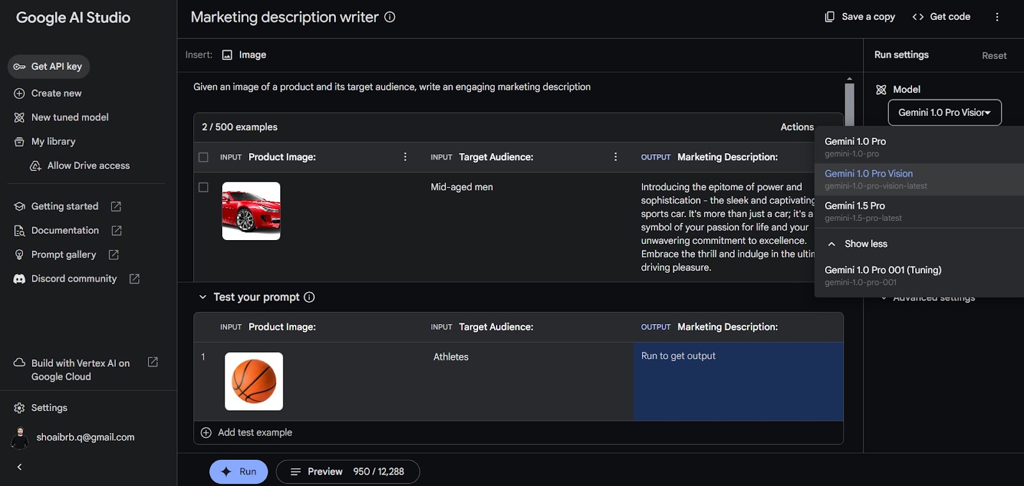Select Gemini 1.5 Pro from the model list
This screenshot has height=486, width=1024.
pyautogui.click(x=919, y=211)
